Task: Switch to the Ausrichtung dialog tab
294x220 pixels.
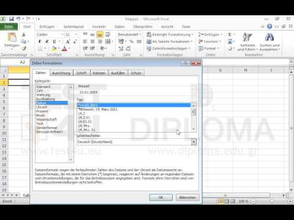Action: tap(61, 73)
